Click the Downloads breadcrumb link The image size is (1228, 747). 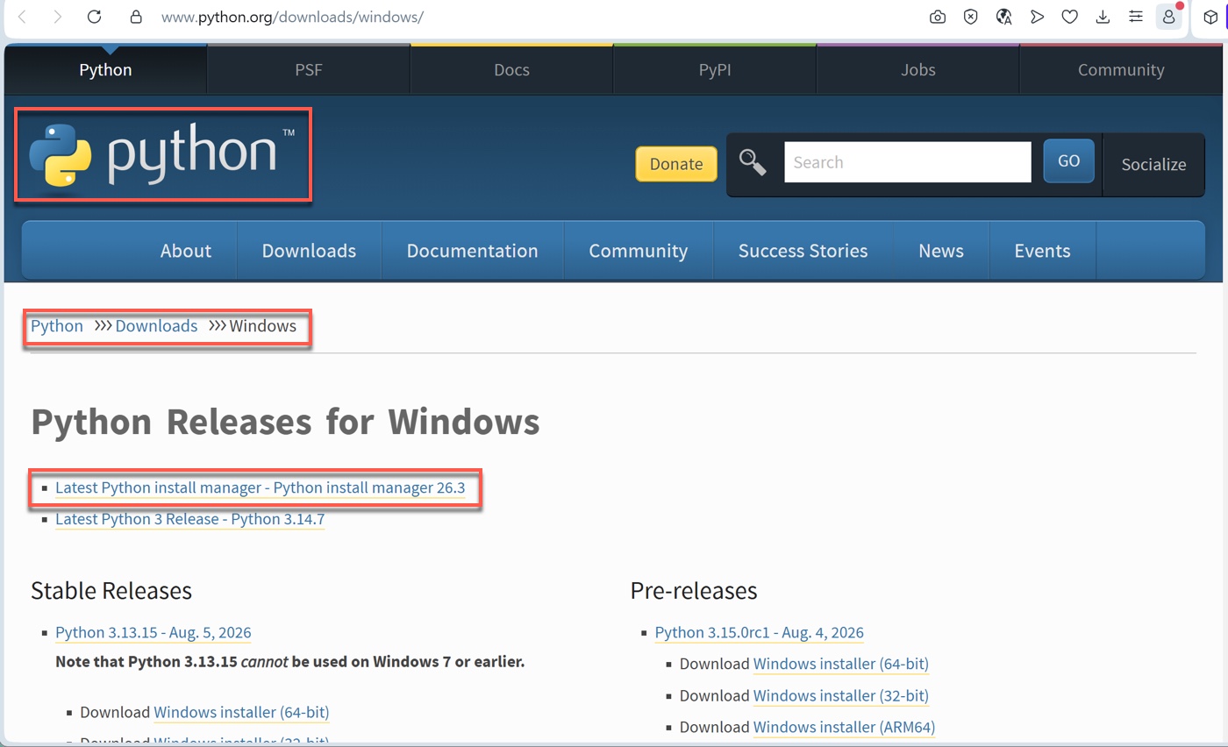coord(156,326)
